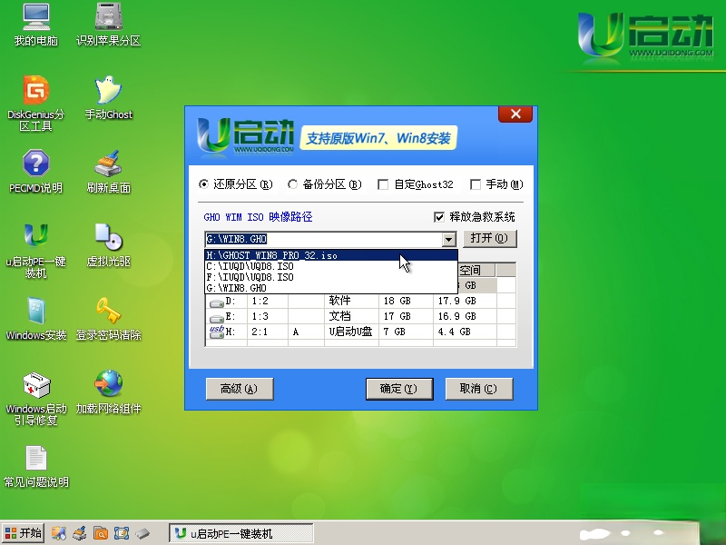This screenshot has width=726, height=545.
Task: Open the 虚拟光驱 icon
Action: pos(108,244)
